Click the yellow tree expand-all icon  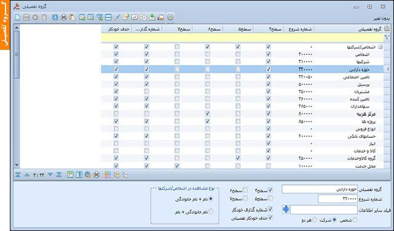[116, 175]
